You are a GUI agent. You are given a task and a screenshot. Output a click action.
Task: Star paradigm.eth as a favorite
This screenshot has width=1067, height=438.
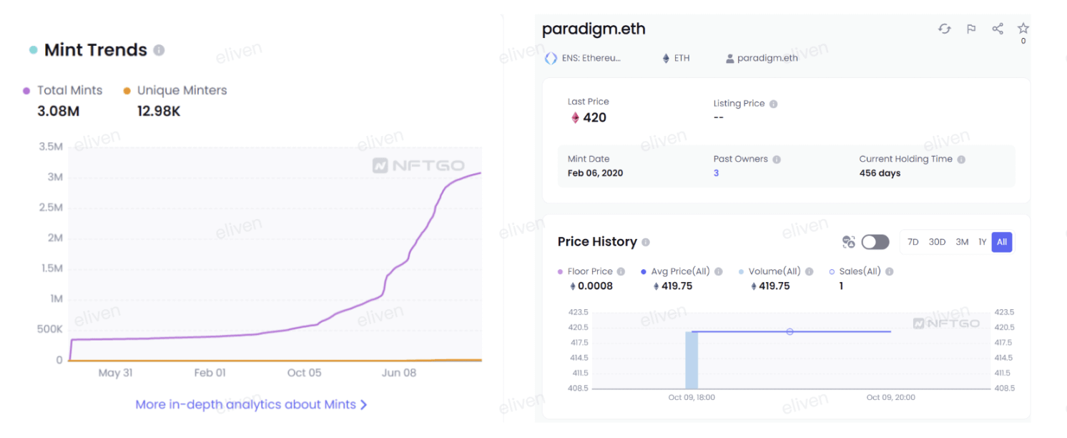point(1023,28)
